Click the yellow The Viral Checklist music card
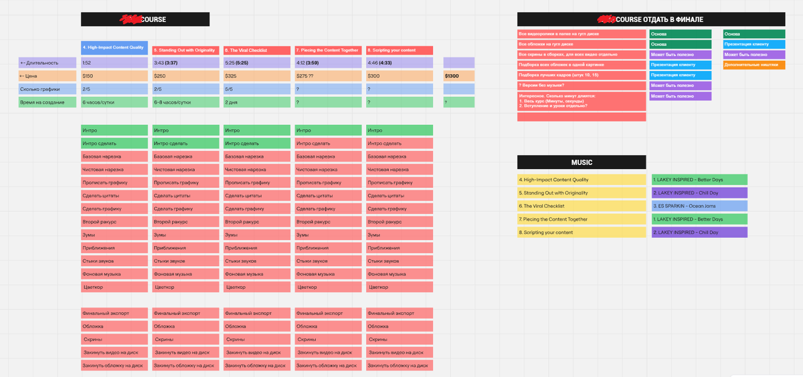The height and width of the screenshot is (377, 803). click(582, 206)
